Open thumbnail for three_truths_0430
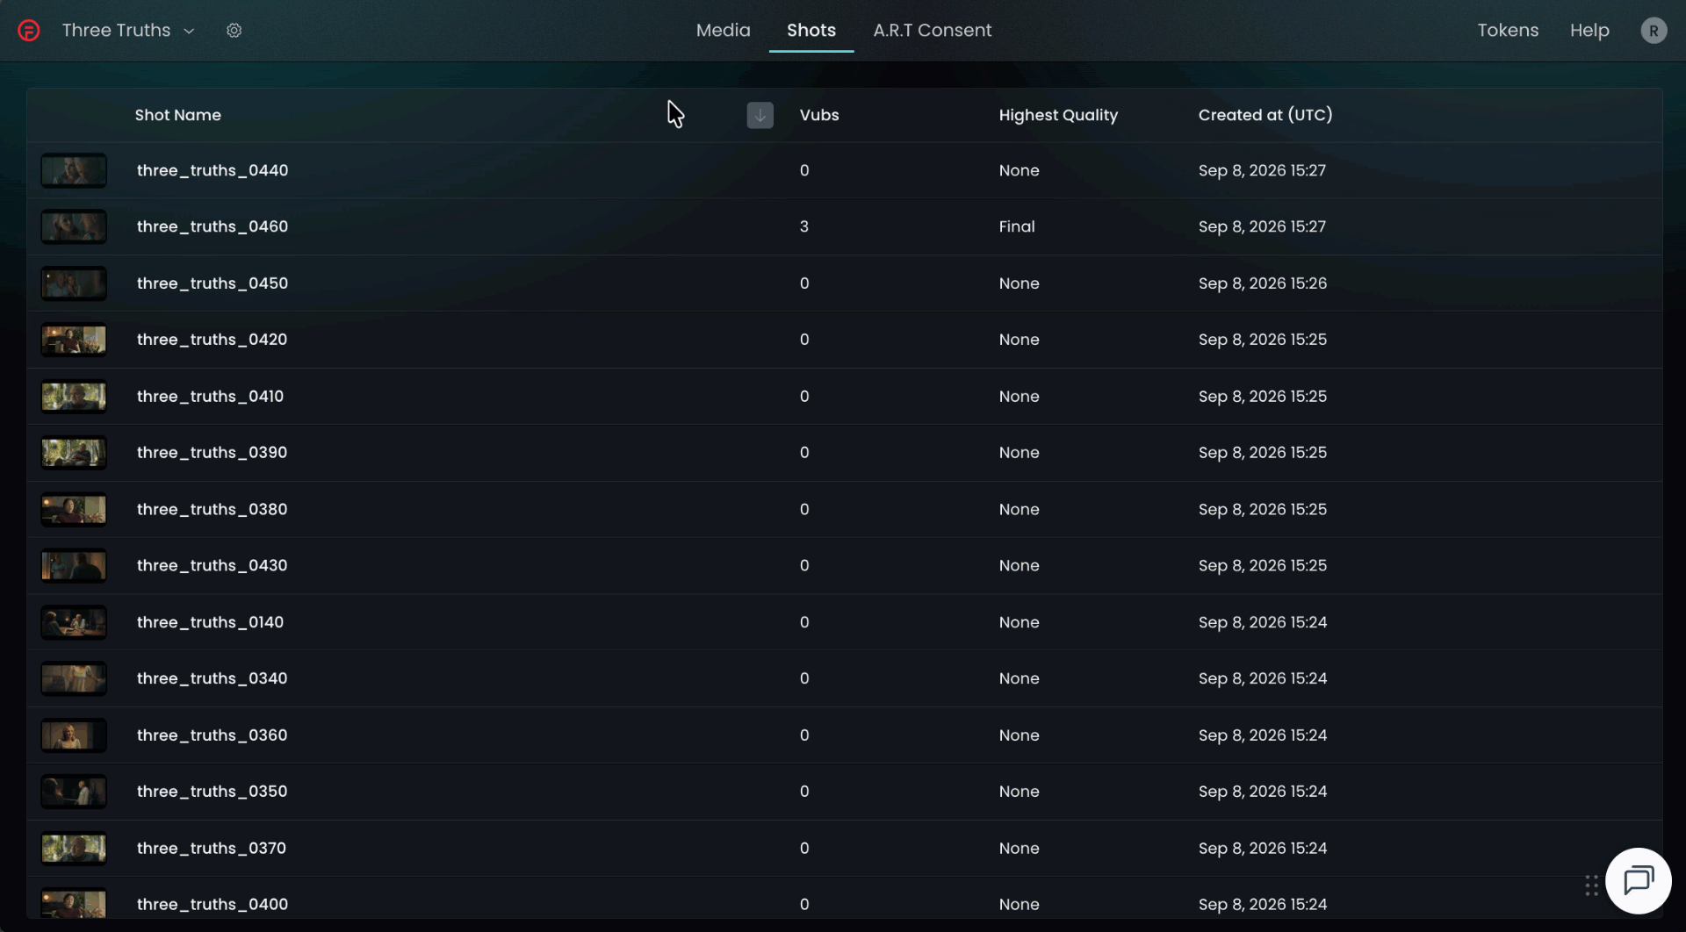 (74, 566)
